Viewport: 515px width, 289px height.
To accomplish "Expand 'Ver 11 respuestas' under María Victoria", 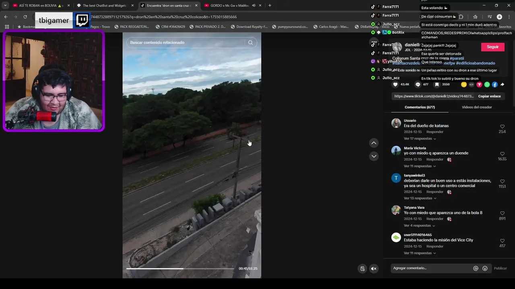I will [x=420, y=166].
